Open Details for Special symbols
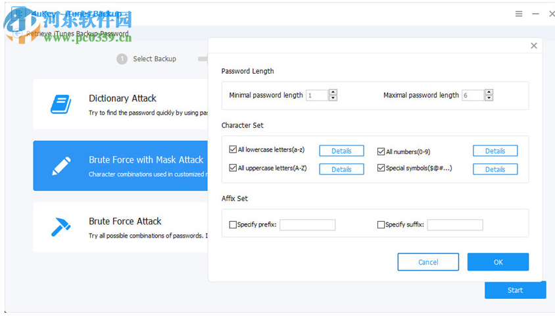Viewport: 555px width, 316px height. pos(495,169)
